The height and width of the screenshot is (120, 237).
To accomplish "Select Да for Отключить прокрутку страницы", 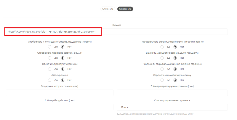I will pos(50,69).
